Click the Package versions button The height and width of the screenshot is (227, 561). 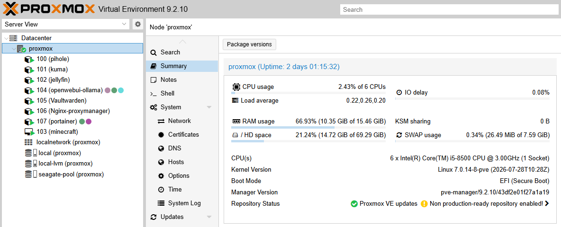(249, 44)
